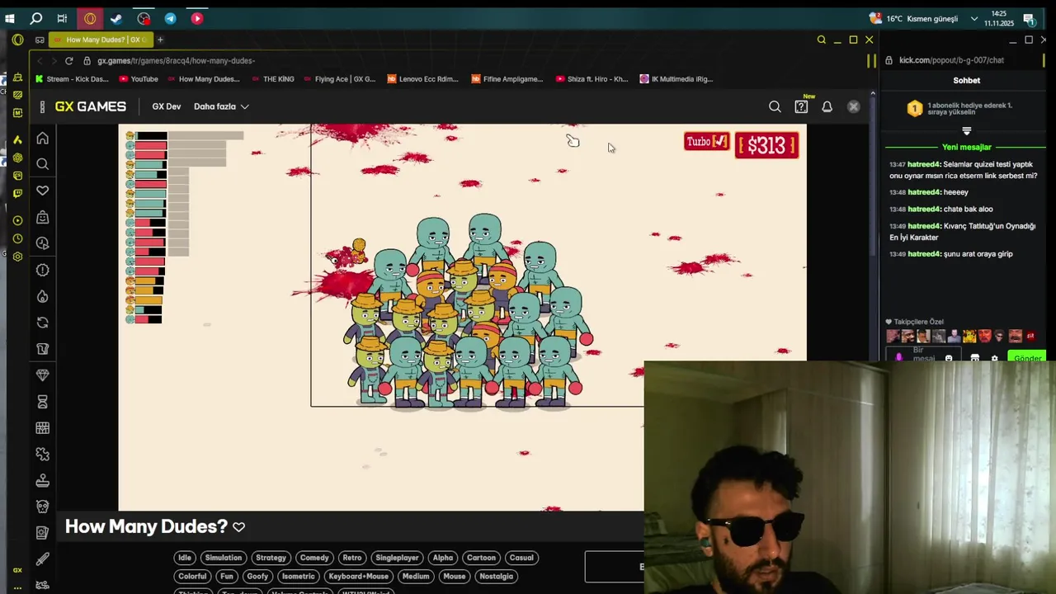
Task: Select the Comedy tag
Action: [x=314, y=558]
